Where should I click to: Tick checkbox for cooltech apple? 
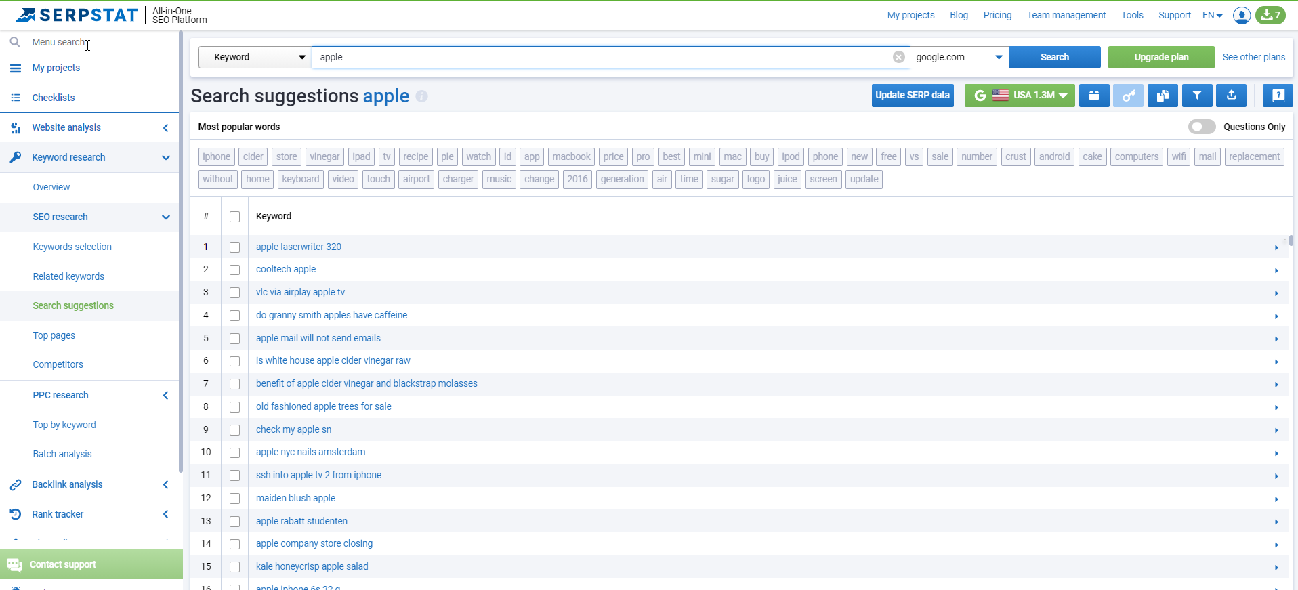pyautogui.click(x=234, y=270)
